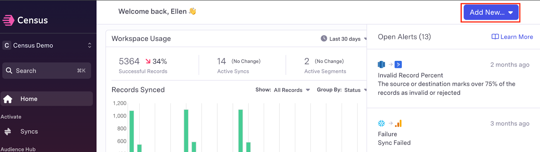Click the Census logo icon
This screenshot has width=540, height=152.
click(x=8, y=20)
